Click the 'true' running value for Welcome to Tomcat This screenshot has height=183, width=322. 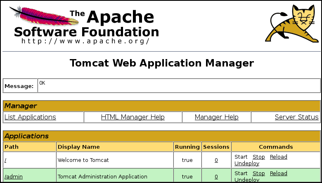click(x=187, y=160)
